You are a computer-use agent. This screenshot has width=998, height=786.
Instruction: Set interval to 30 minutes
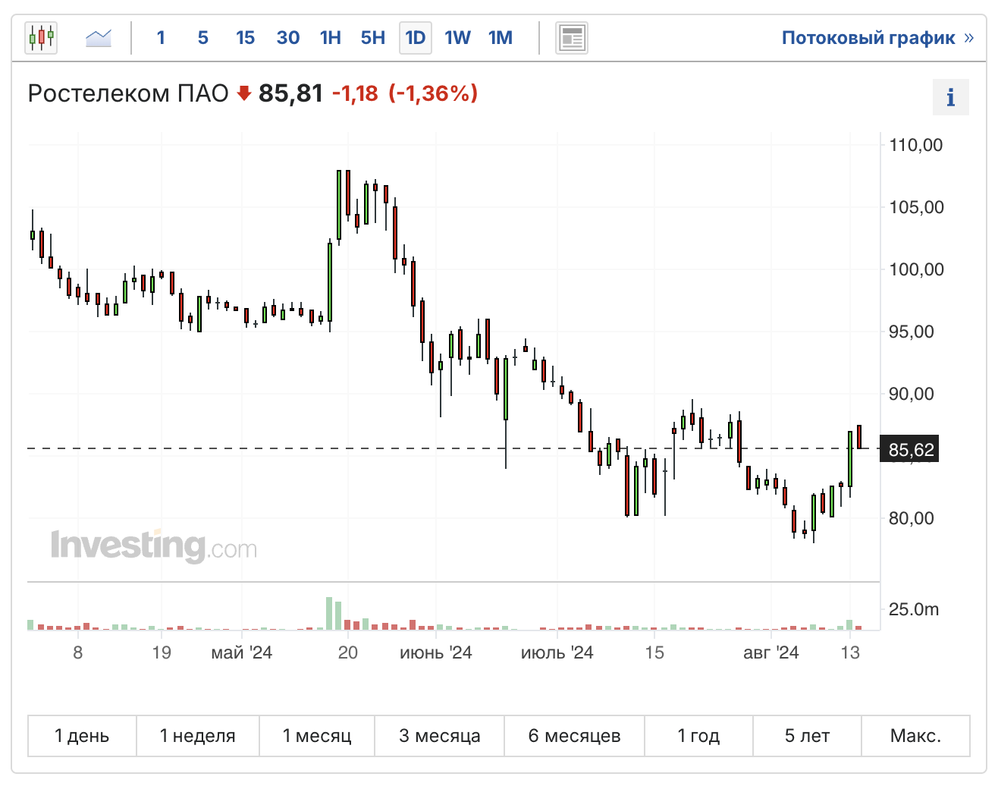288,37
